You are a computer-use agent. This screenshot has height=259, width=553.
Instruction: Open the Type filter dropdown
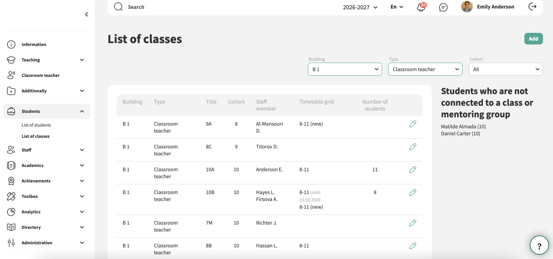[x=425, y=69]
